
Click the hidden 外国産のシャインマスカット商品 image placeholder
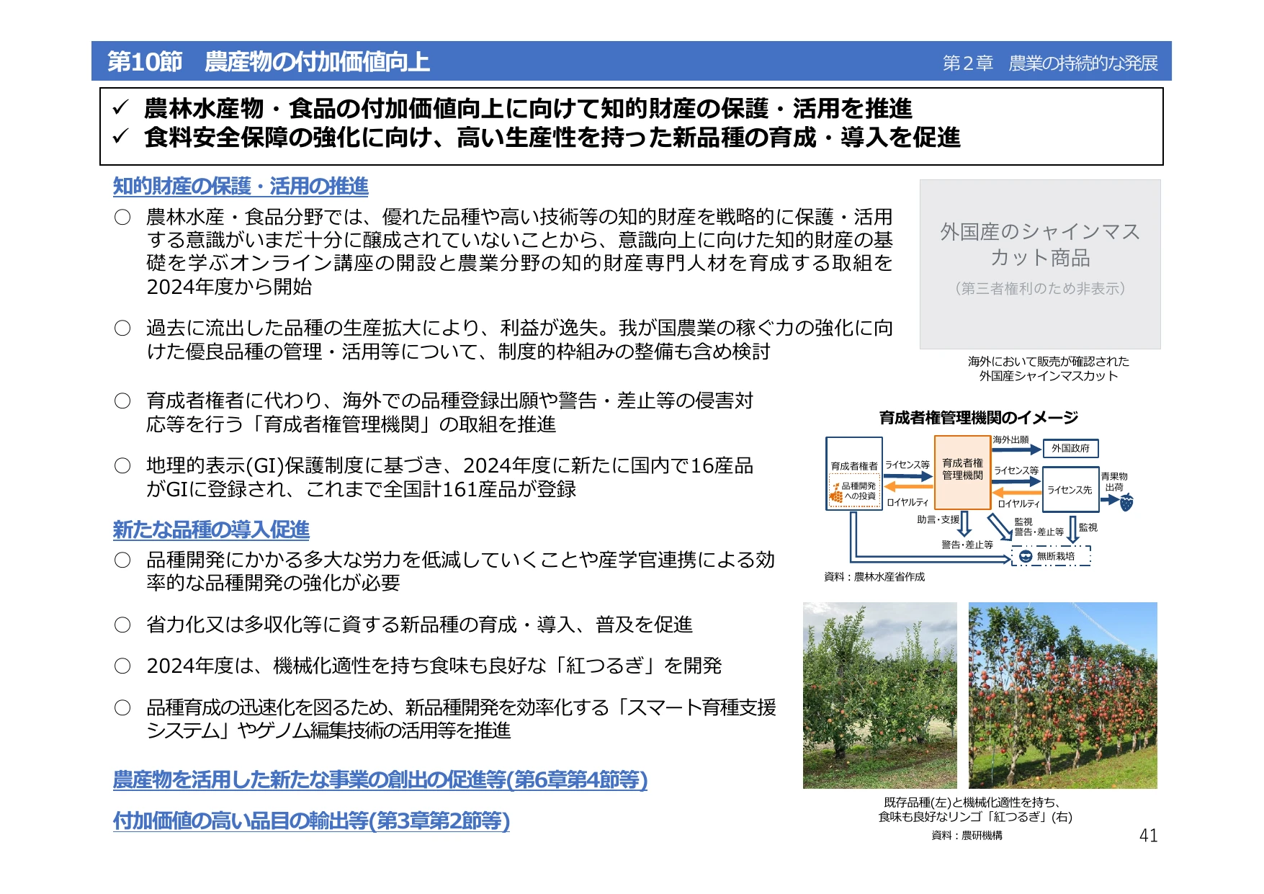[x=1040, y=264]
